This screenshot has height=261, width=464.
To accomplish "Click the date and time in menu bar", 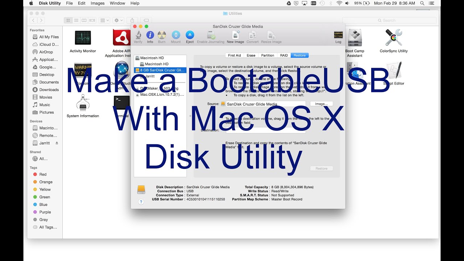I will click(394, 3).
